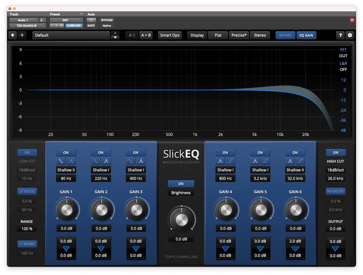This screenshot has height=275, width=363.
Task: Toggle band 4 ON switch
Action: (x=226, y=153)
